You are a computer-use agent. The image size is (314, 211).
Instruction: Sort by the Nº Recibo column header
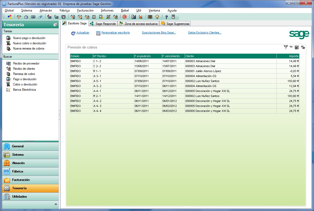click(x=113, y=56)
